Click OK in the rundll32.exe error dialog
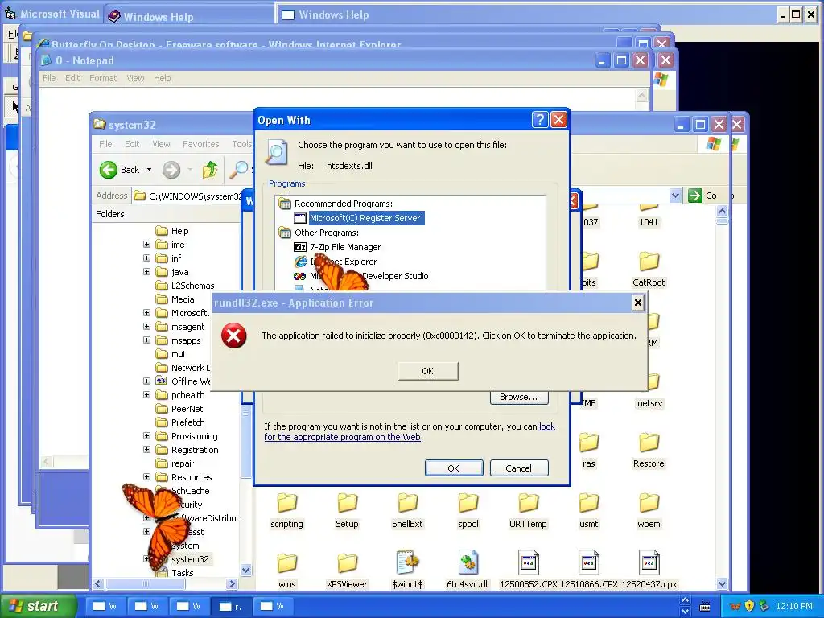824x618 pixels. pos(428,371)
